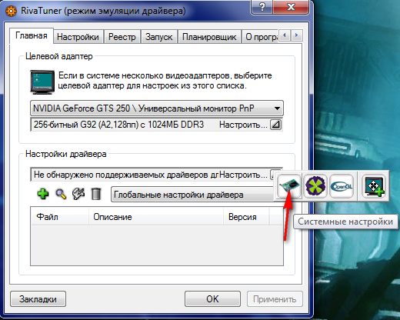
Task: Open the О программе tab
Action: [261, 37]
